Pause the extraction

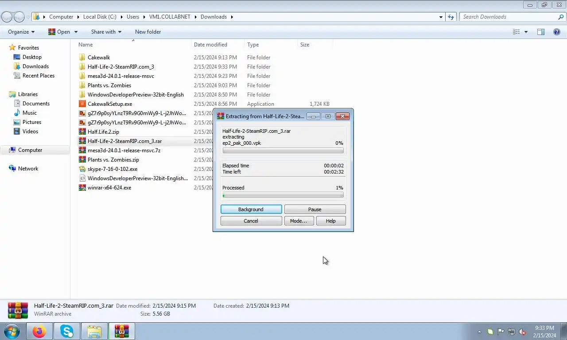315,209
